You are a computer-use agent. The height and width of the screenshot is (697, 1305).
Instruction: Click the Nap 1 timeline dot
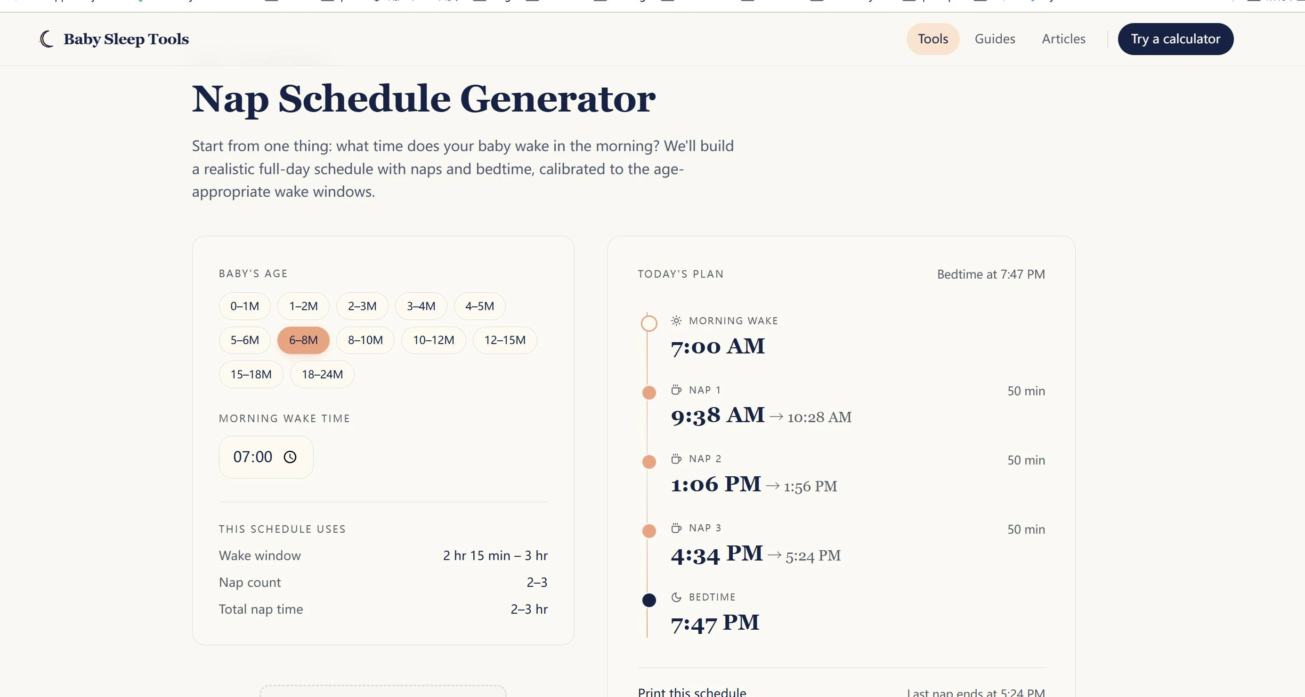coord(649,393)
